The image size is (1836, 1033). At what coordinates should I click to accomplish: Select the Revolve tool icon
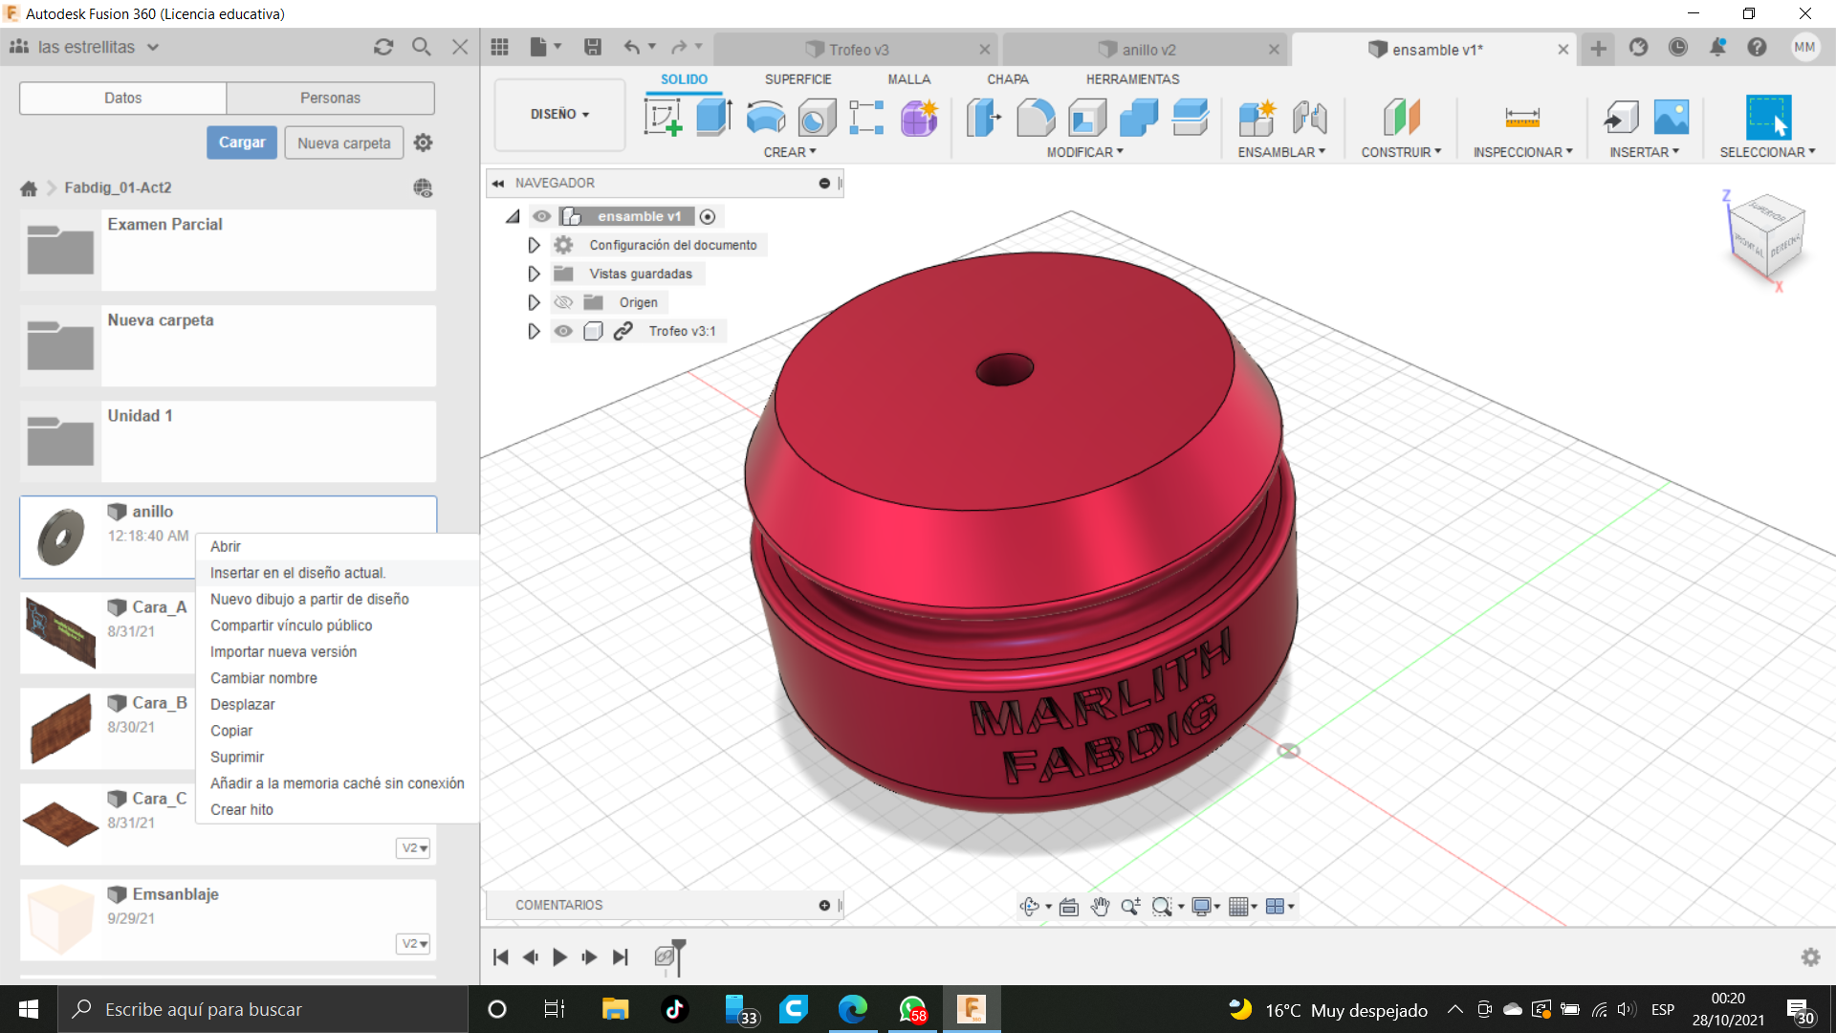click(x=765, y=118)
